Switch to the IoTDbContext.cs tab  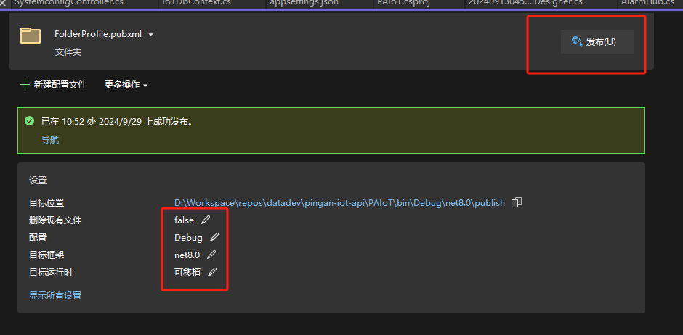click(x=196, y=3)
